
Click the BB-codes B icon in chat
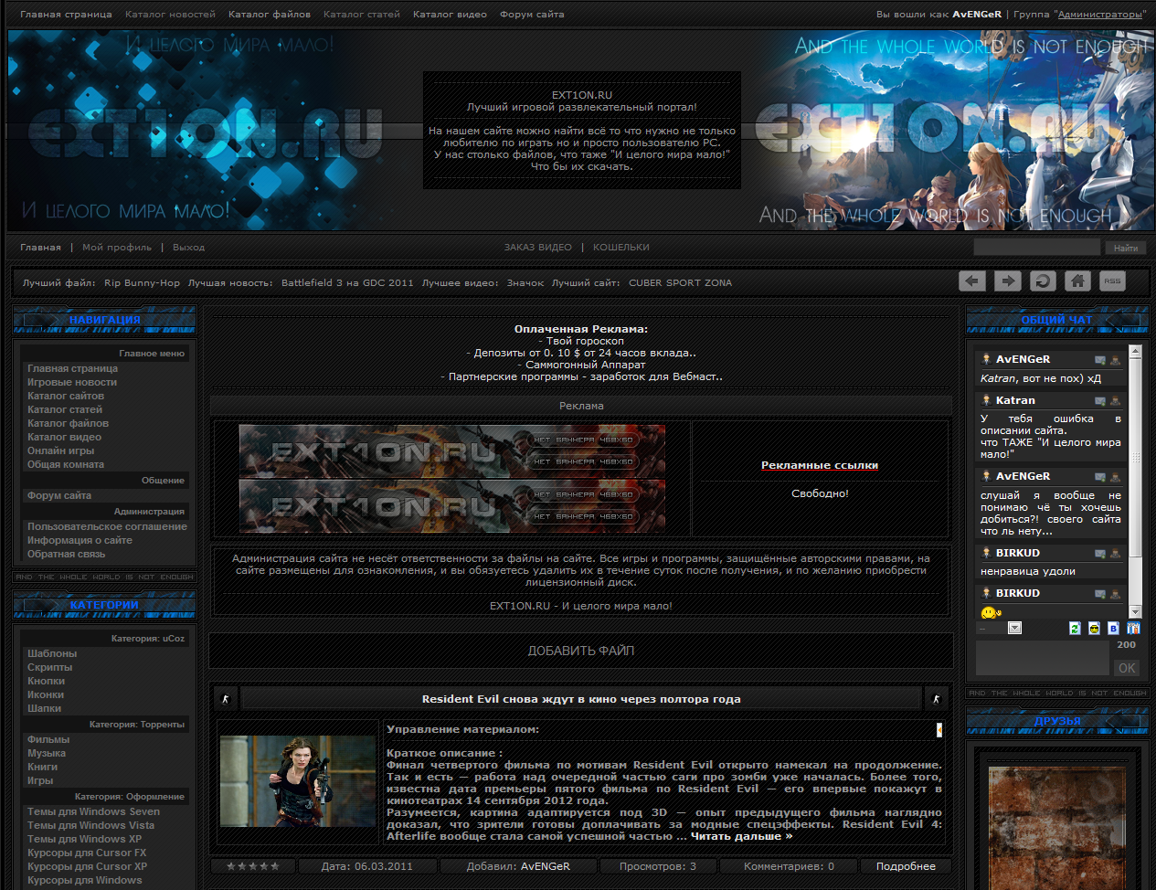(x=1113, y=629)
